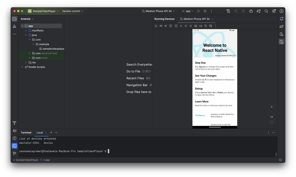This screenshot has width=296, height=177.
Task: Start screen recording the emulator
Action: [x=201, y=26]
